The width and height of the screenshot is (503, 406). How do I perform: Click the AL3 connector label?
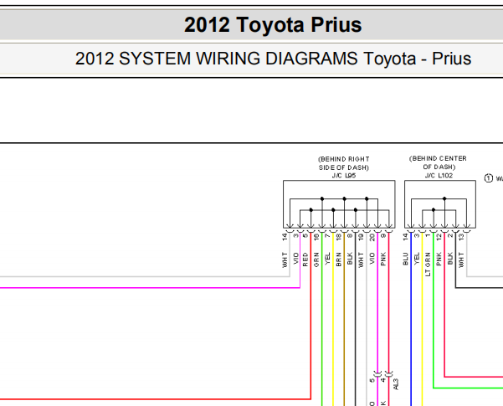click(x=396, y=384)
